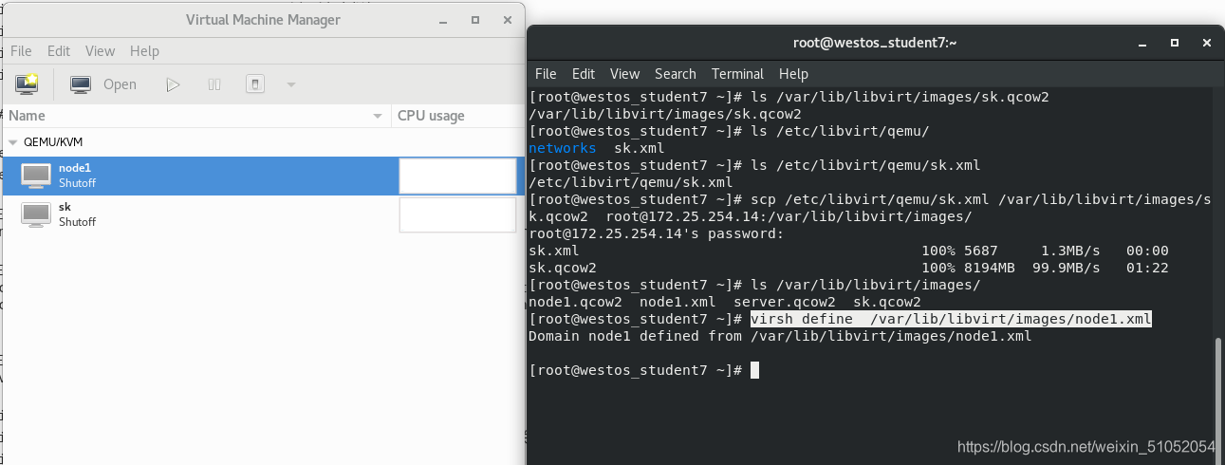This screenshot has width=1225, height=465.
Task: Click the 'networks' directory name in terminal
Action: pos(563,148)
